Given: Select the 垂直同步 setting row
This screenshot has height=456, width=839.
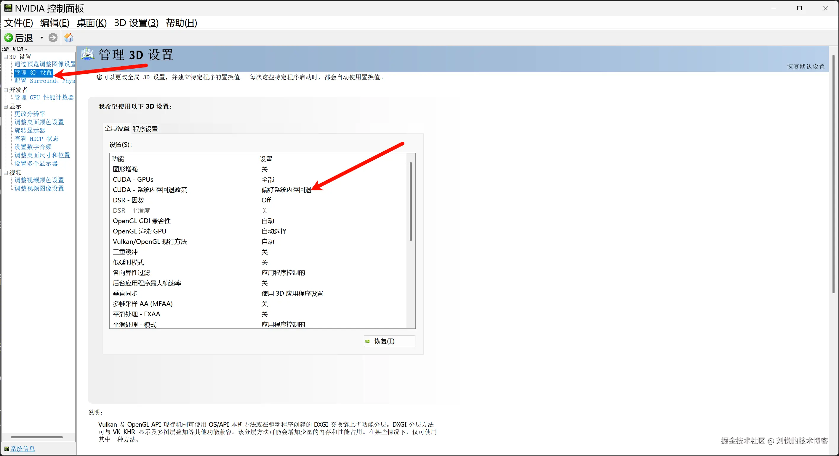Looking at the screenshot, I should pyautogui.click(x=125, y=293).
